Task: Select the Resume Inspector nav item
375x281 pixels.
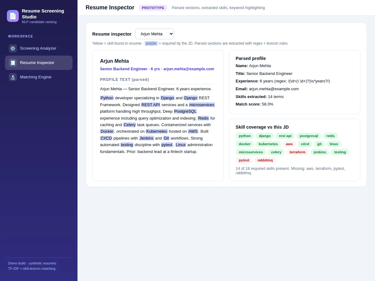Action: [x=39, y=63]
